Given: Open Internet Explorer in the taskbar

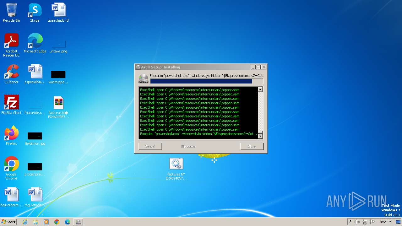Looking at the screenshot, I should pos(25,222).
